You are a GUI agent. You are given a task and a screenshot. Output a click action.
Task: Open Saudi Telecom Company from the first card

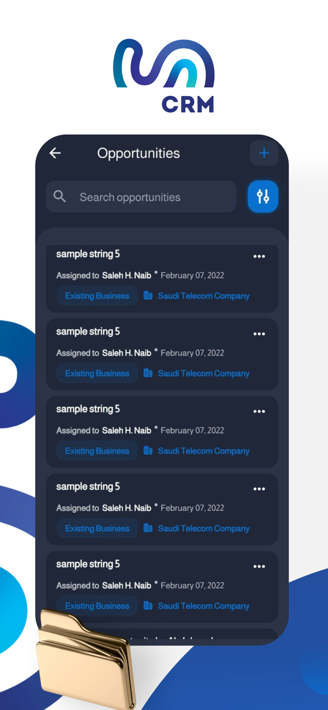pyautogui.click(x=204, y=295)
